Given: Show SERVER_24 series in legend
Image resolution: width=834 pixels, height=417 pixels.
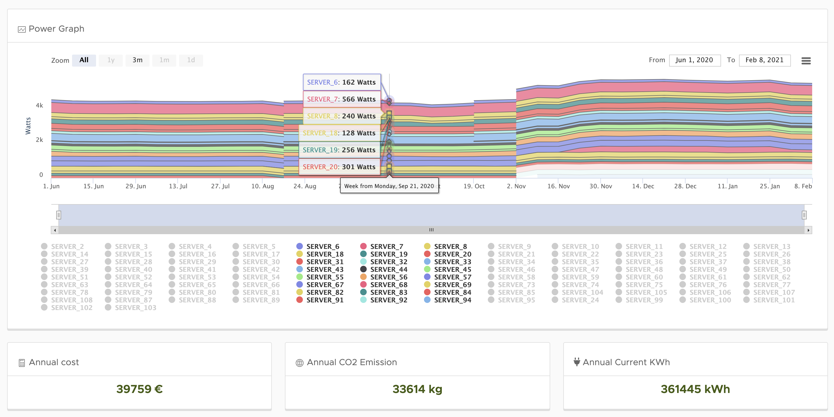Looking at the screenshot, I should coord(575,300).
